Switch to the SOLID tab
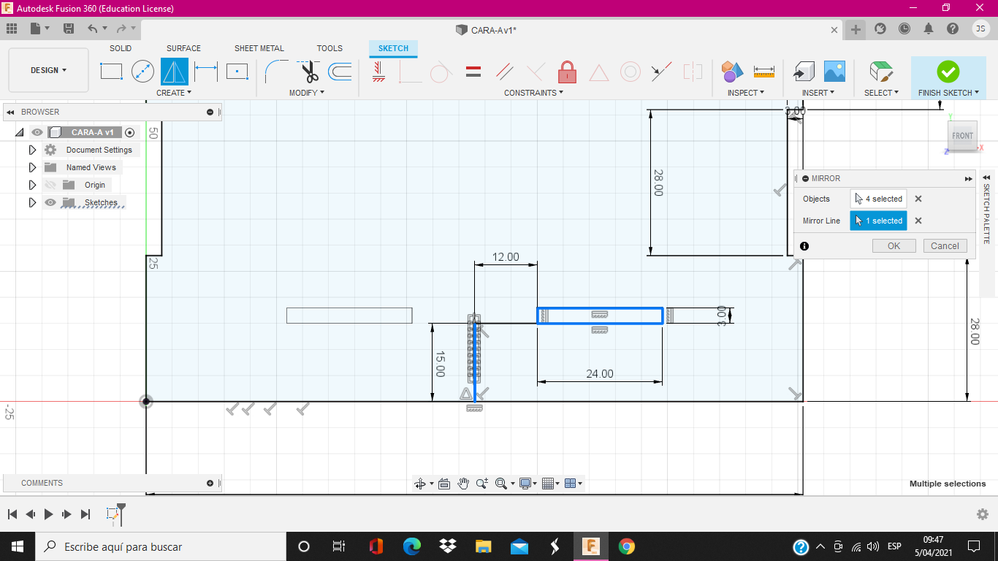The width and height of the screenshot is (998, 561). coord(121,48)
